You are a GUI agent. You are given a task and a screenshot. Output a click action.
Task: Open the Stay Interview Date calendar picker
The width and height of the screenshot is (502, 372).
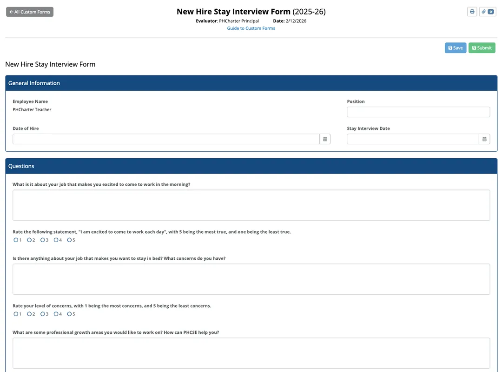pyautogui.click(x=484, y=139)
